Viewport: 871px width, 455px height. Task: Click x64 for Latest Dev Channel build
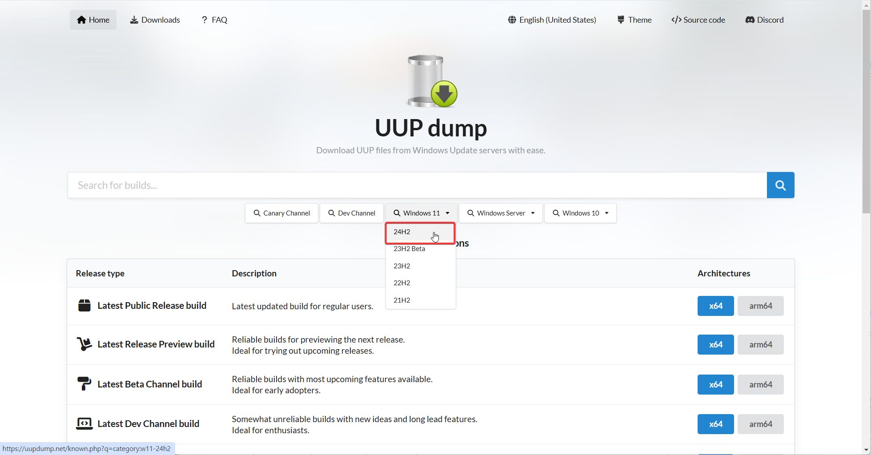tap(715, 424)
